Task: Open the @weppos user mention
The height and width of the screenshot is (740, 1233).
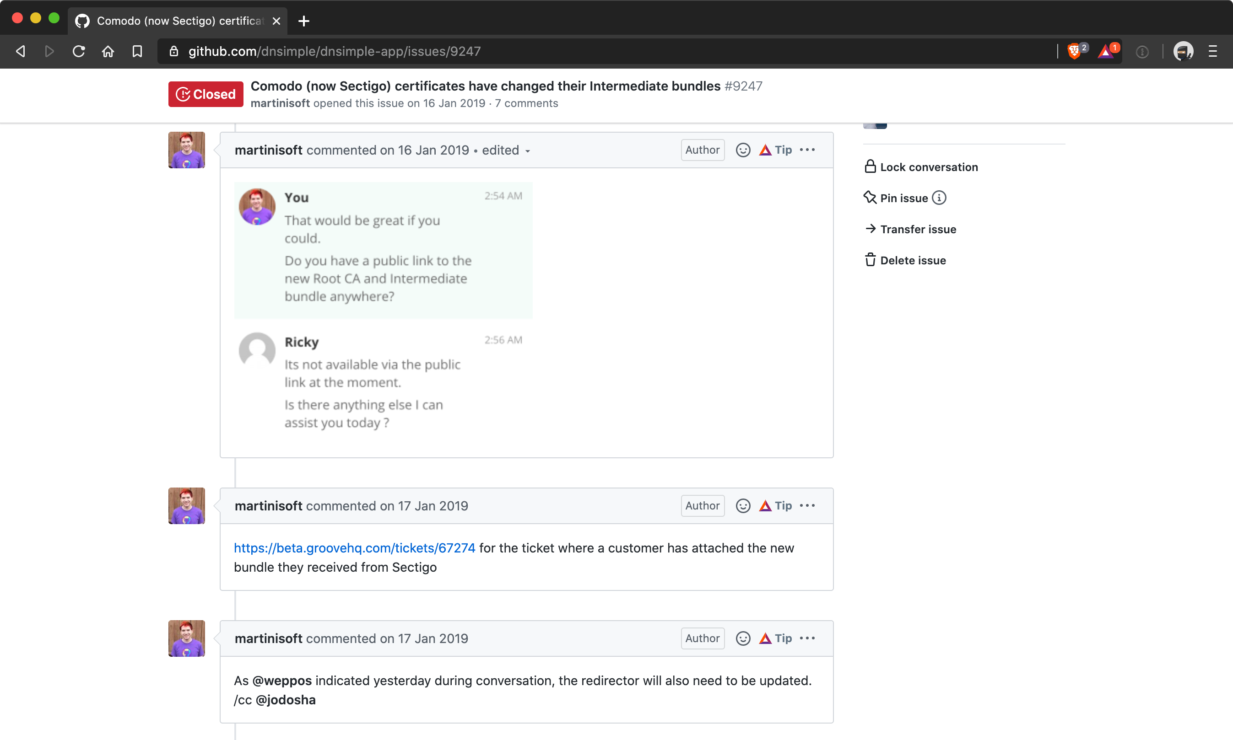Action: tap(282, 681)
